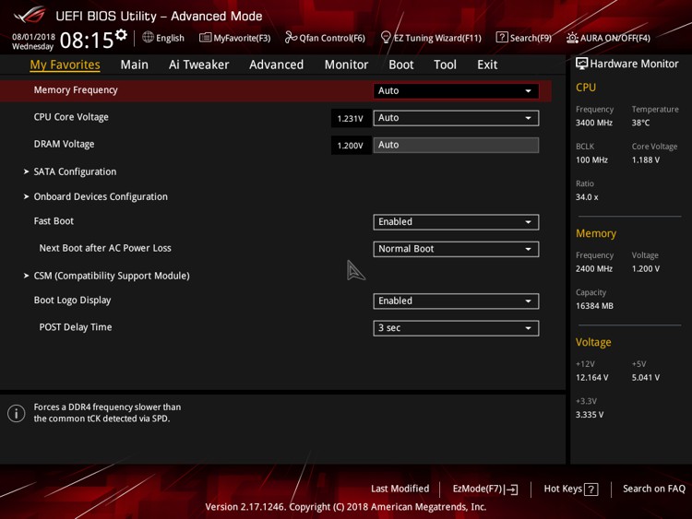692x519 pixels.
Task: Click Search on FAQ link
Action: 654,489
